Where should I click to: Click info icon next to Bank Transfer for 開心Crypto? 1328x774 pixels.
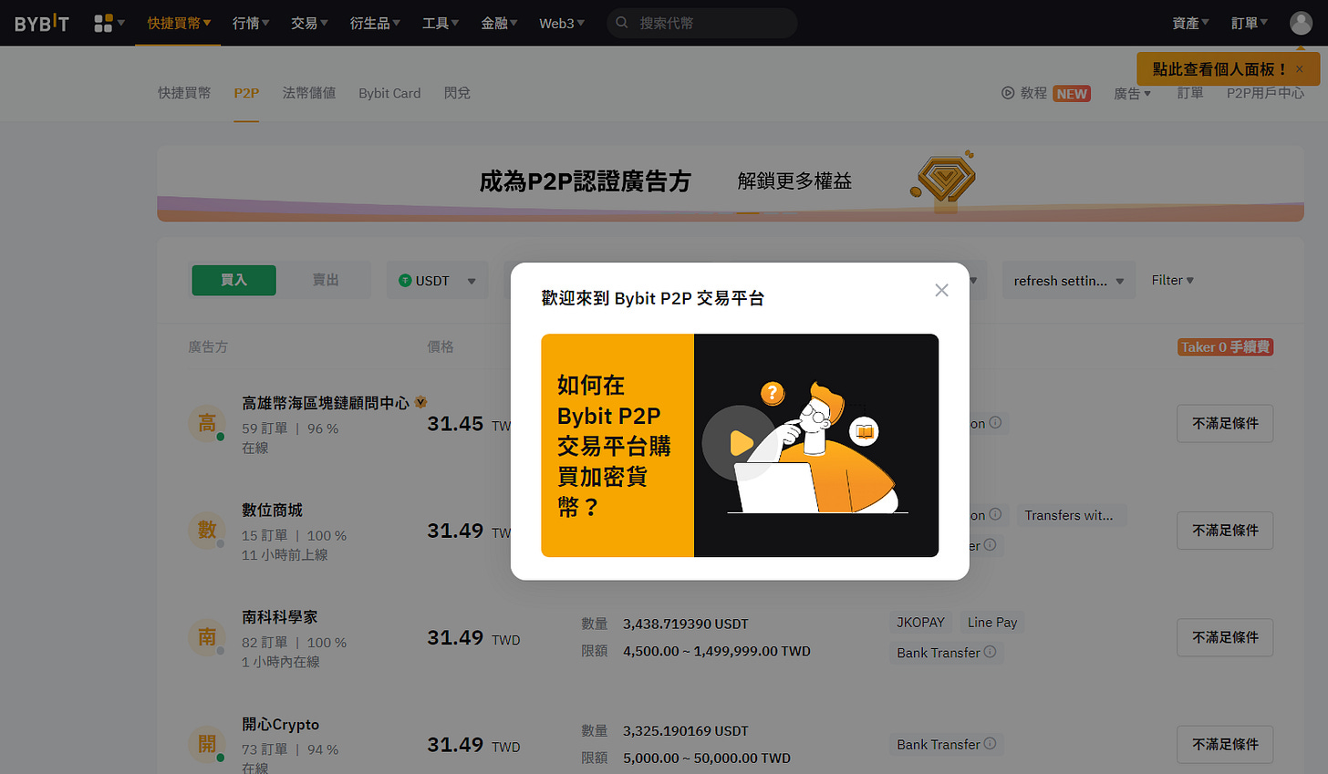pos(990,744)
